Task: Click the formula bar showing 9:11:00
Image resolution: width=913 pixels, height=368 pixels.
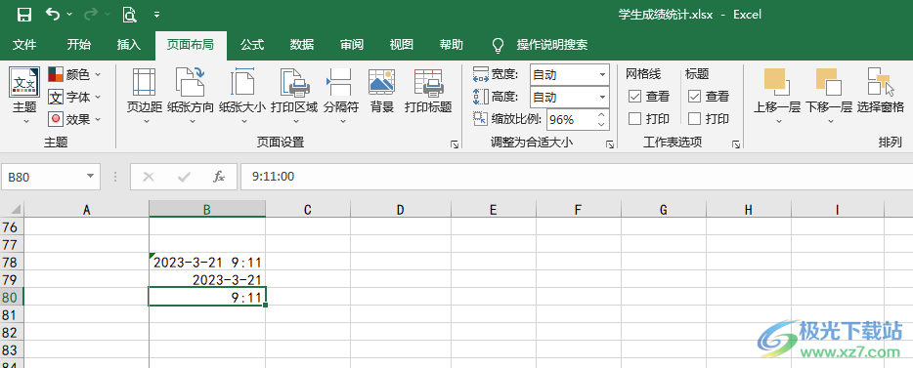Action: click(x=577, y=177)
